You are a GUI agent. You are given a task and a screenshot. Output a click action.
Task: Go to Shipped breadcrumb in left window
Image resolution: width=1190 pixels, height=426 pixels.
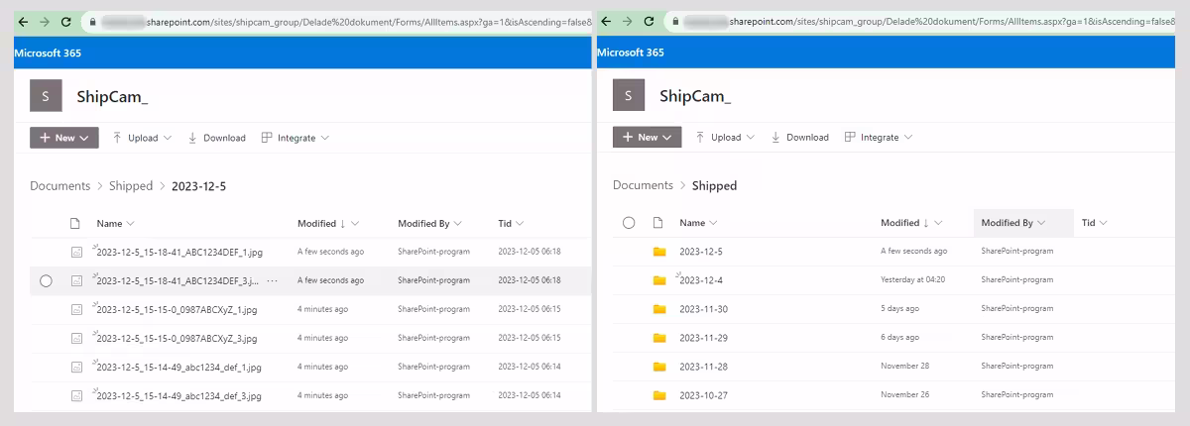pos(131,186)
